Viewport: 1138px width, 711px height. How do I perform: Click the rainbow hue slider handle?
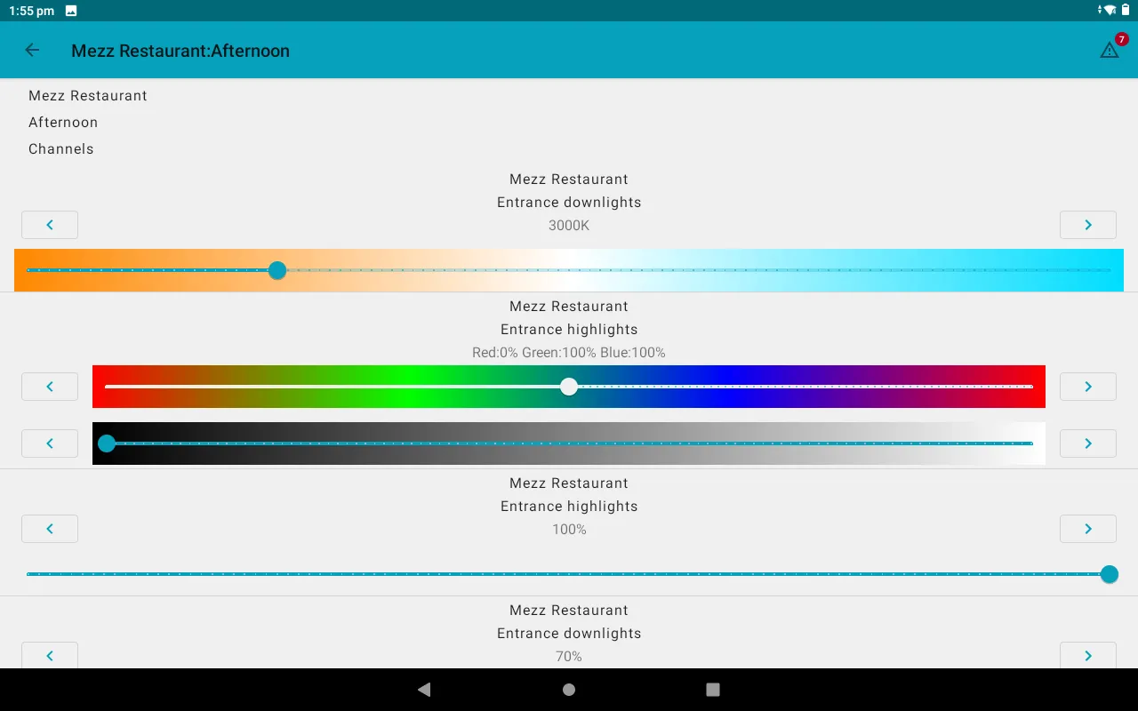[569, 387]
